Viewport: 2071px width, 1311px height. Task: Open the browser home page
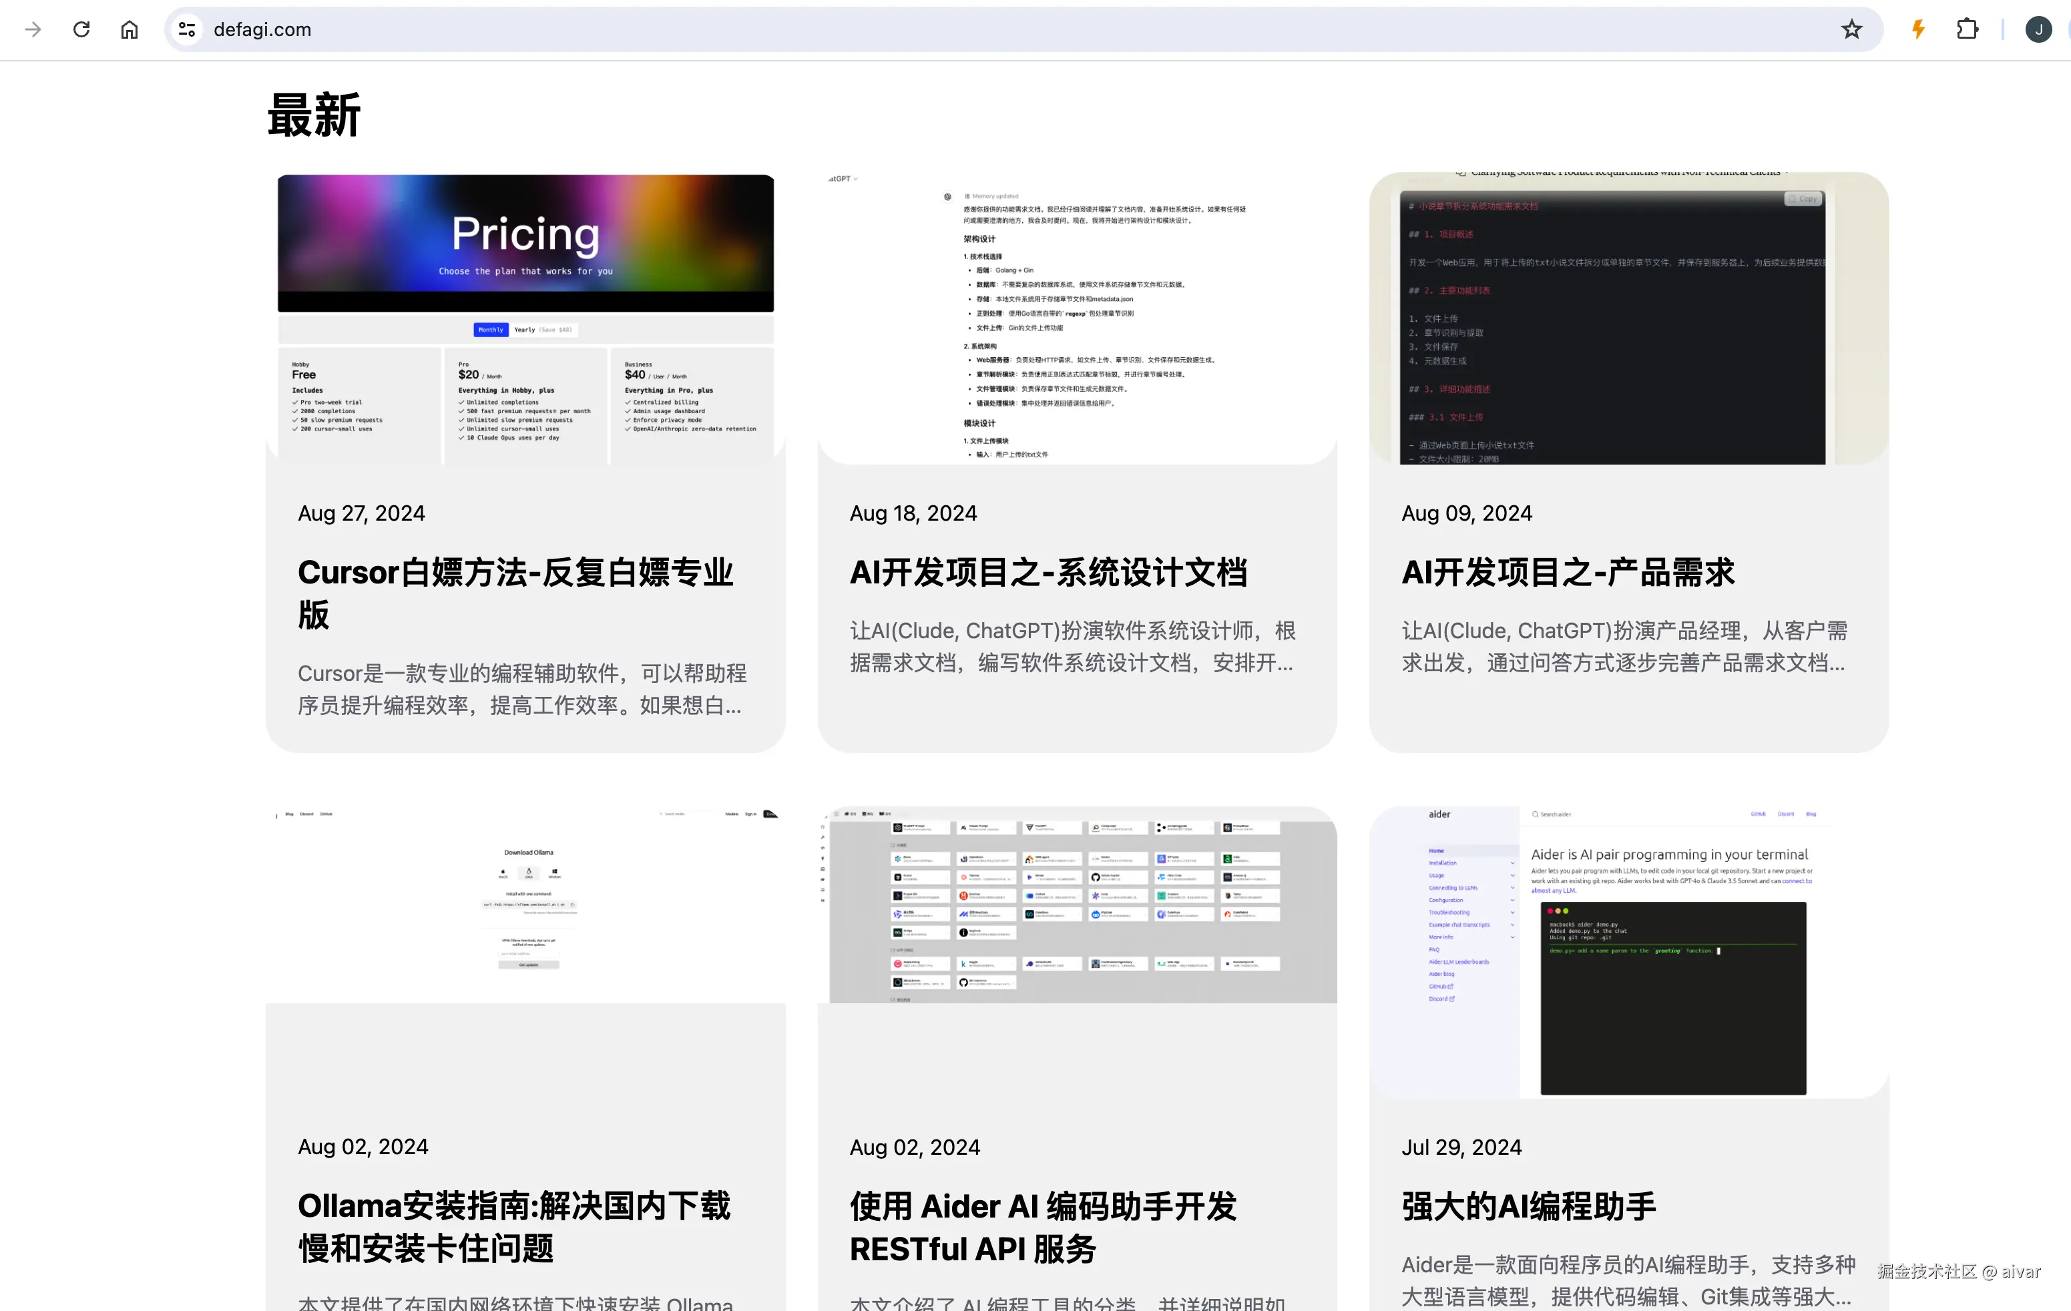129,28
